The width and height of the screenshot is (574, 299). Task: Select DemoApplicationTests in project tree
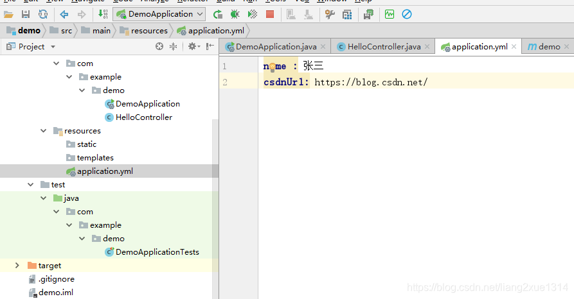tap(152, 252)
